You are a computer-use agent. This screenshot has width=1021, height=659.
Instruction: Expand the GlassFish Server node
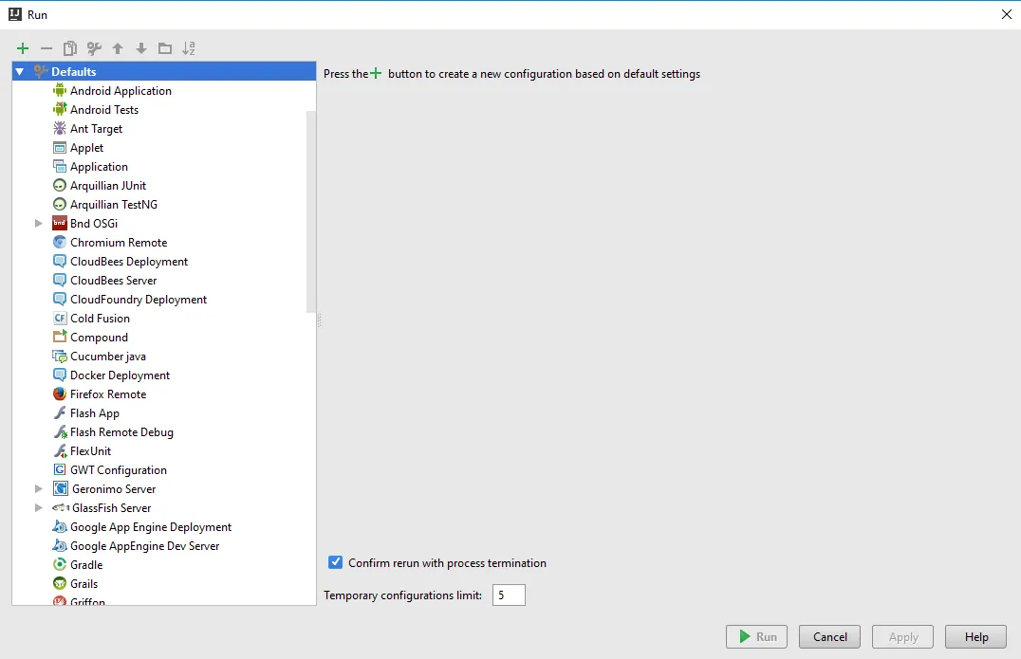(38, 507)
